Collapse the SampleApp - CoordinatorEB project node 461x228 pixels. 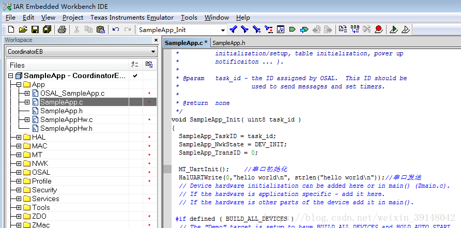(x=11, y=75)
